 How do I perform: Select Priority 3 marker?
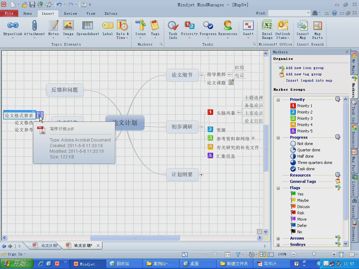pos(301,118)
